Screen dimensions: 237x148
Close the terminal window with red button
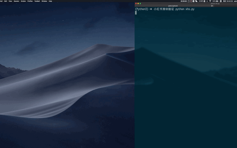pos(136,3)
